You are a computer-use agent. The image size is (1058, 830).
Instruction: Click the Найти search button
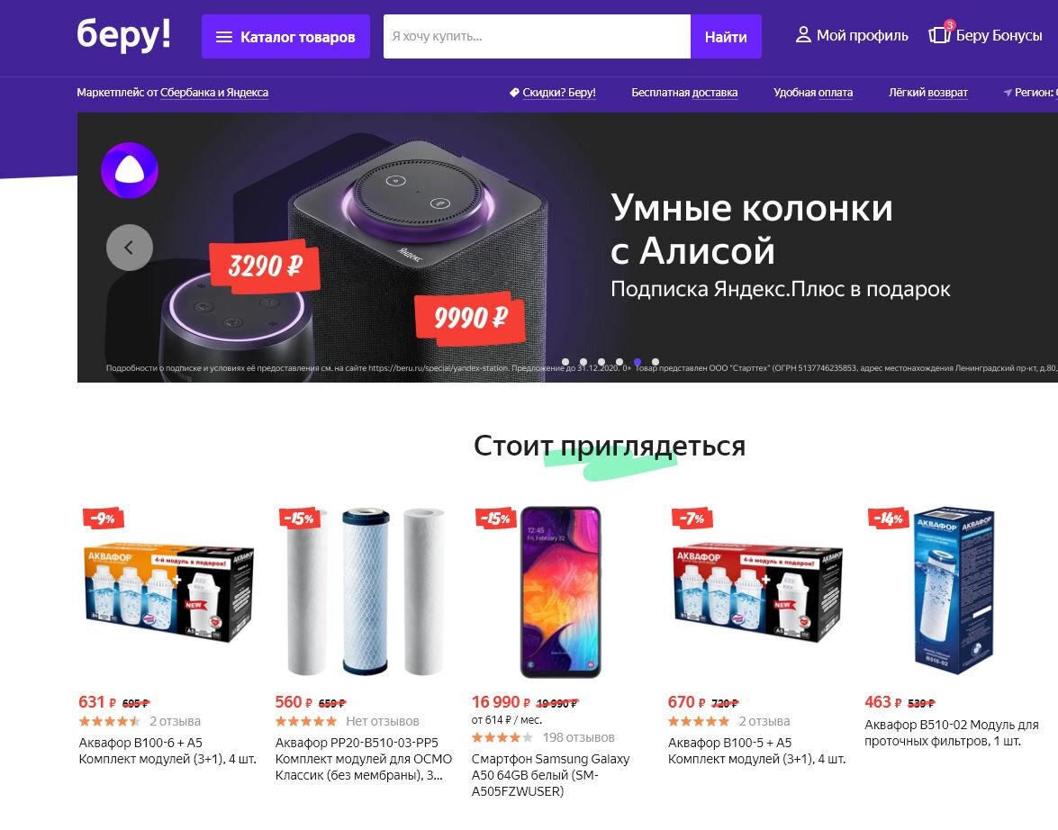[726, 36]
